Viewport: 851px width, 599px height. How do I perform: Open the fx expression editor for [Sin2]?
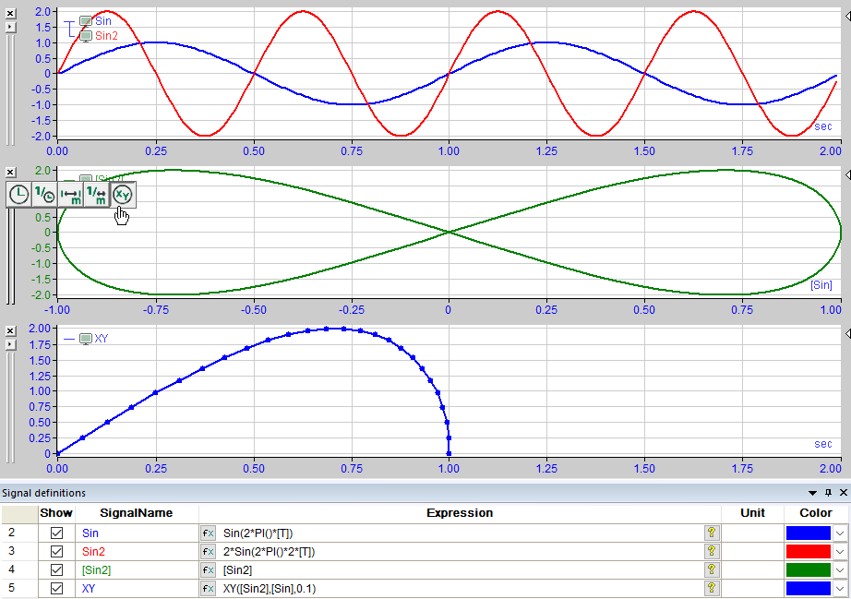[208, 570]
